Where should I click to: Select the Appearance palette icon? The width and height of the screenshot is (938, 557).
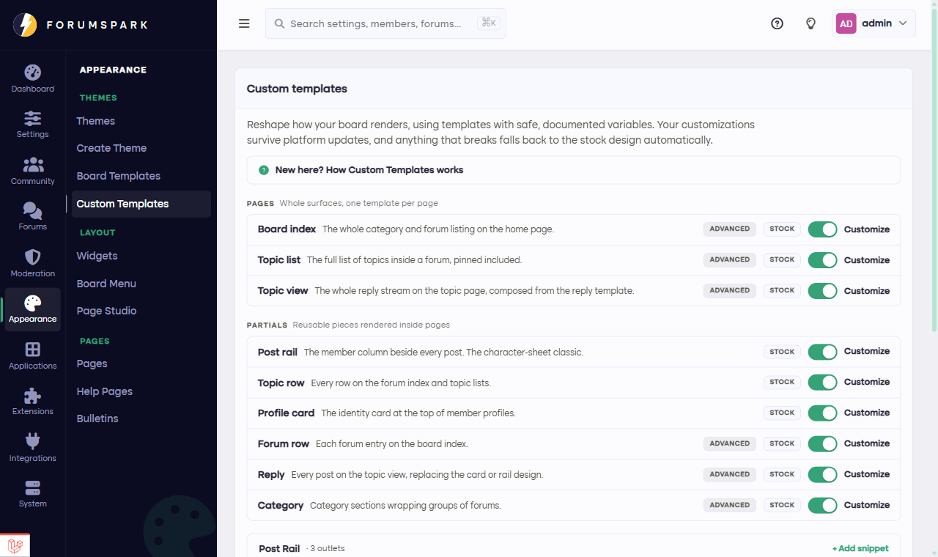pyautogui.click(x=32, y=303)
